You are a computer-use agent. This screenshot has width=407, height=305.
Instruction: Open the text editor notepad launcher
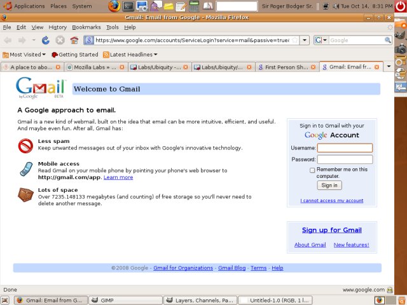tap(181, 6)
